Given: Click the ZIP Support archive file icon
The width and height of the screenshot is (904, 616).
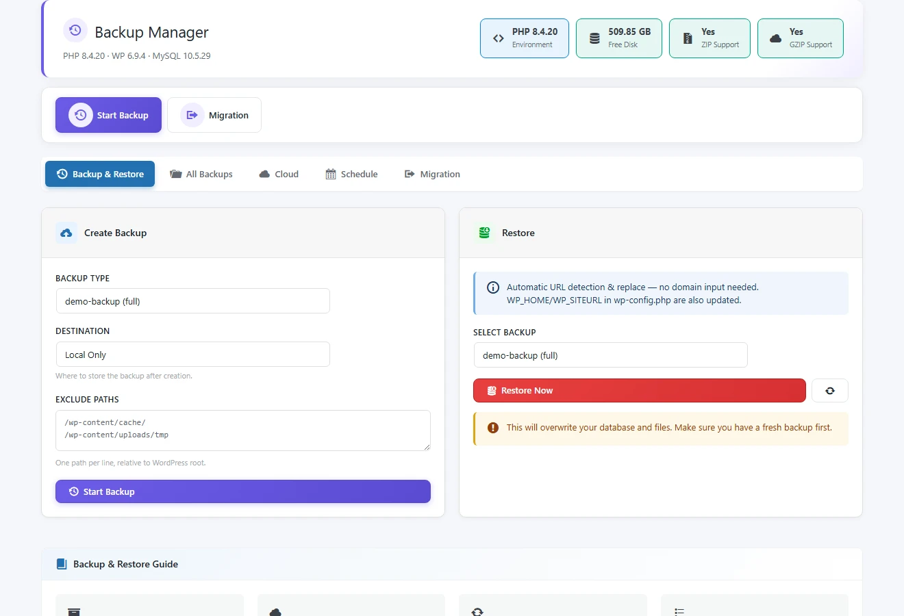Looking at the screenshot, I should 688,38.
